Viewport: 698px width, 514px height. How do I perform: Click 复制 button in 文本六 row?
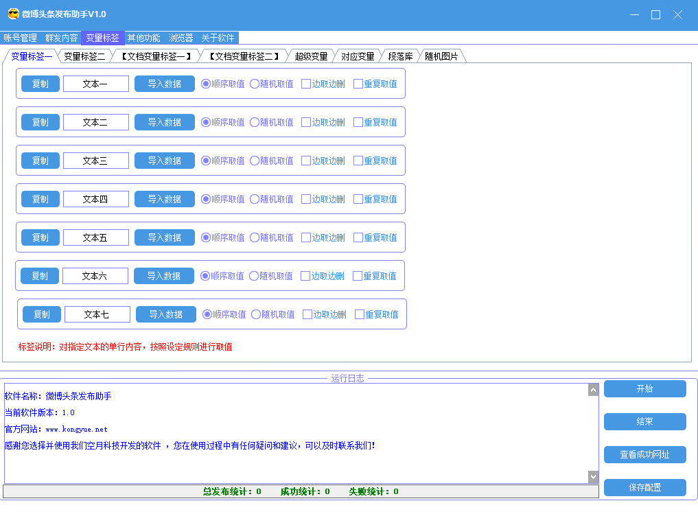[40, 276]
